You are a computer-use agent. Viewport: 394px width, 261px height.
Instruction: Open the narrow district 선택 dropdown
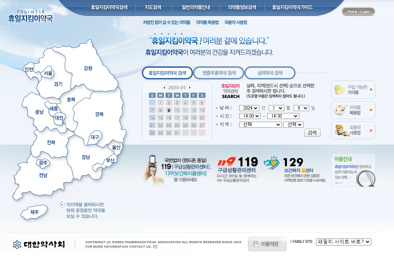[x=293, y=125]
